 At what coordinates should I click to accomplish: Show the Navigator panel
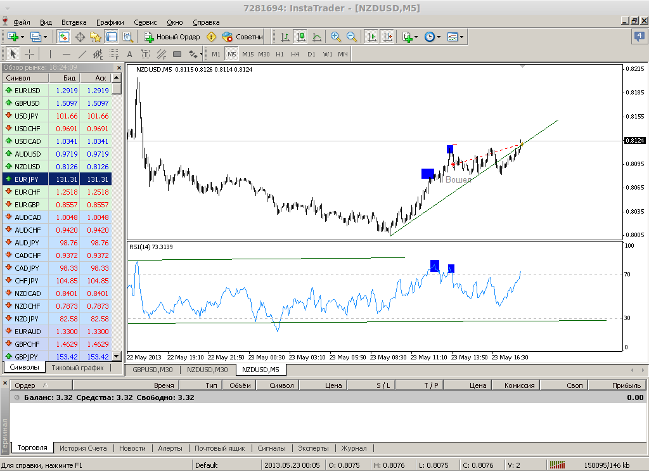96,37
